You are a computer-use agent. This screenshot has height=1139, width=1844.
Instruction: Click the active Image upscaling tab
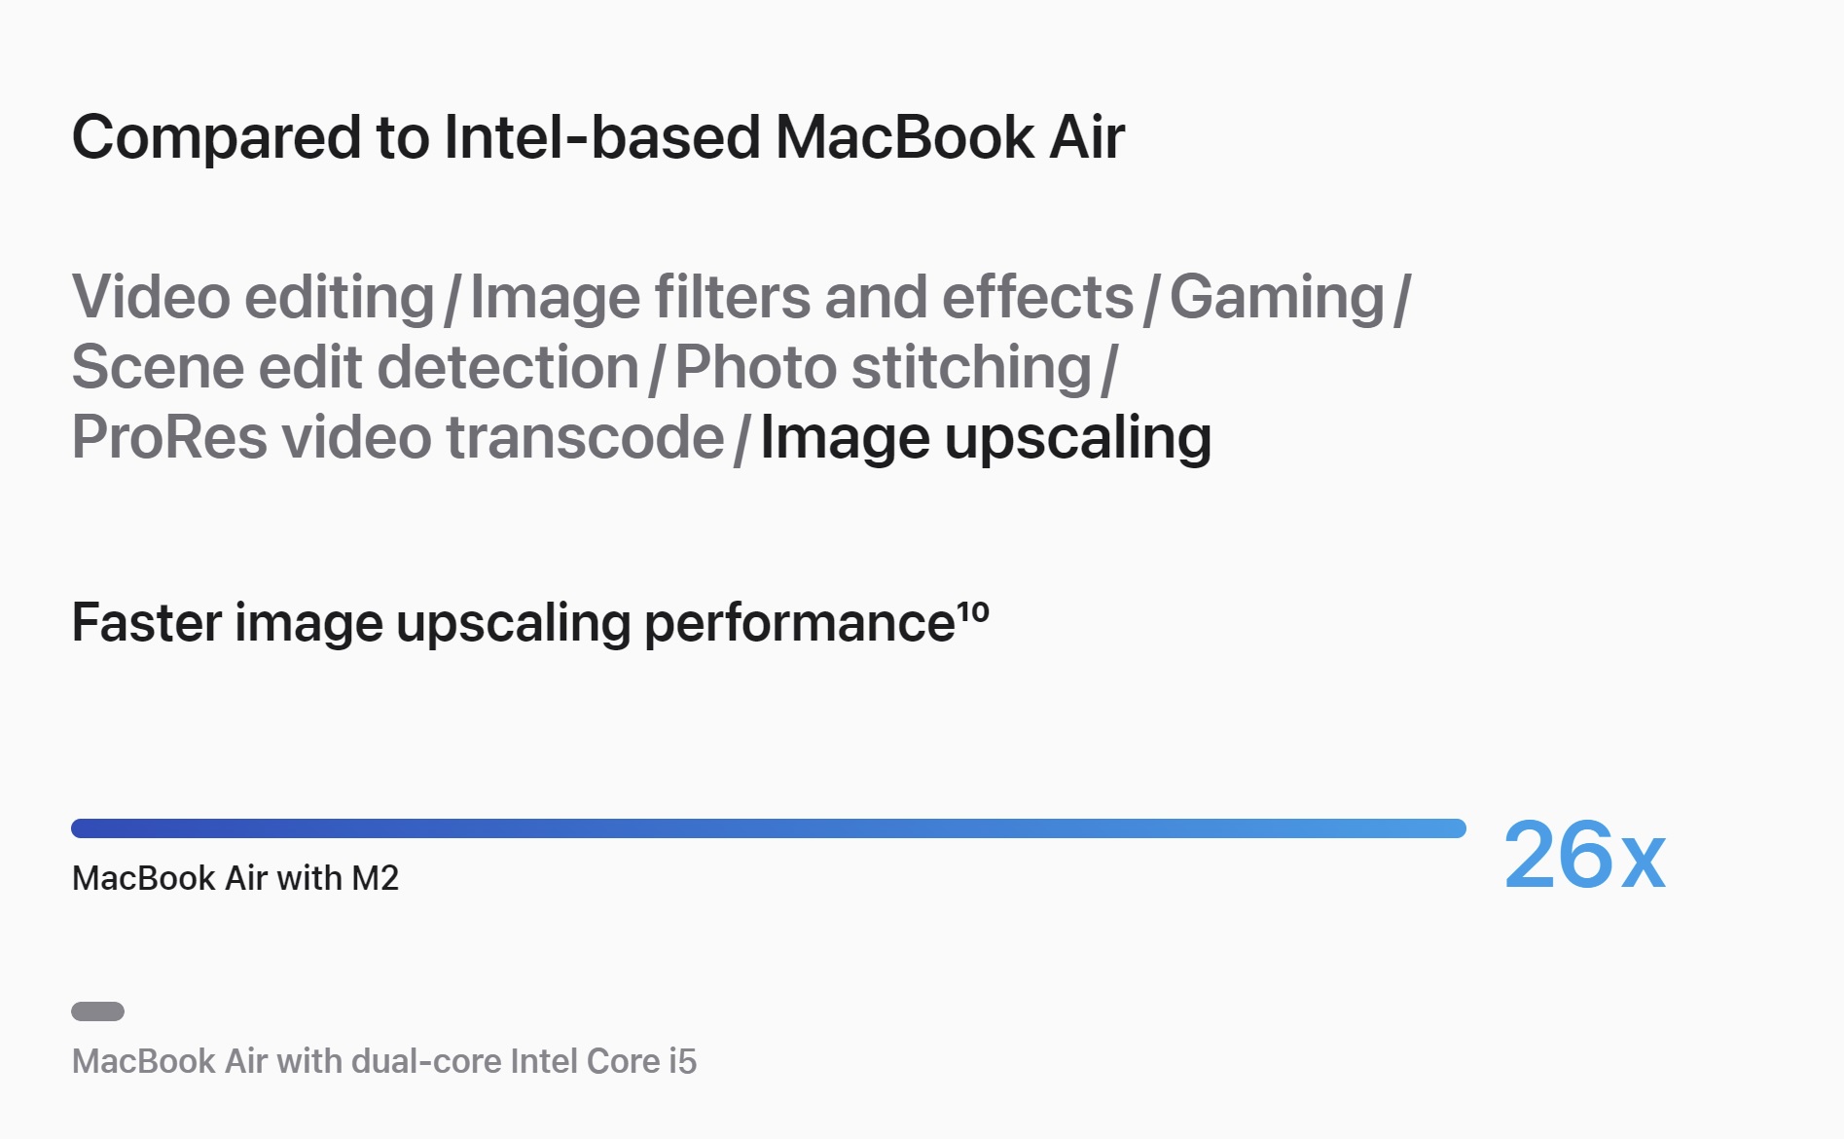986,438
